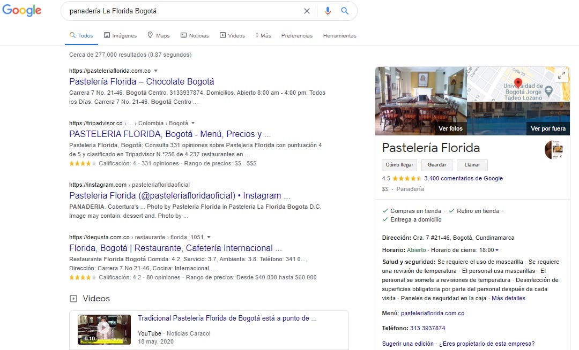
Task: Open the round profile image of Pastelería Florida
Action: pyautogui.click(x=553, y=149)
